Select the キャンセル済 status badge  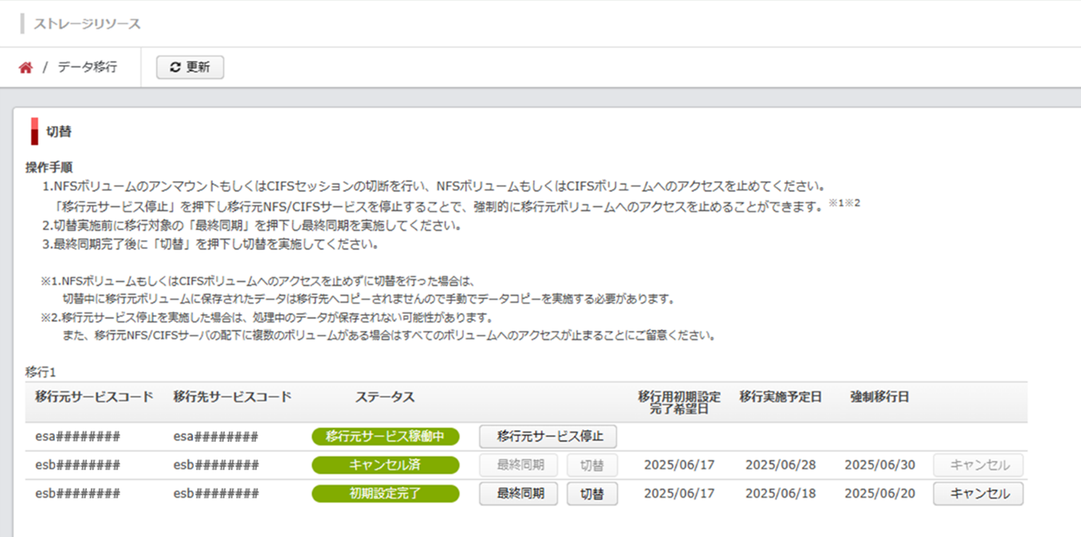pyautogui.click(x=385, y=465)
